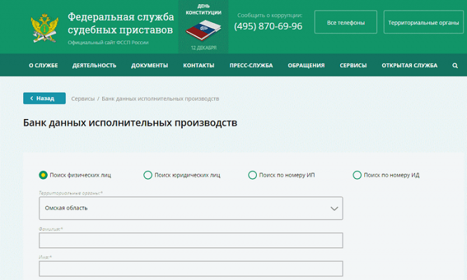Follow the Сервисы breadcrumb link
467x280 pixels.
[83, 99]
